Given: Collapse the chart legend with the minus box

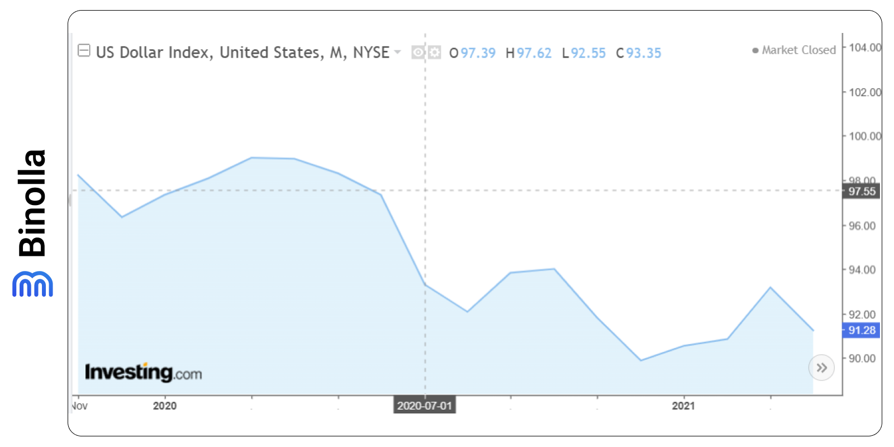Looking at the screenshot, I should [84, 51].
